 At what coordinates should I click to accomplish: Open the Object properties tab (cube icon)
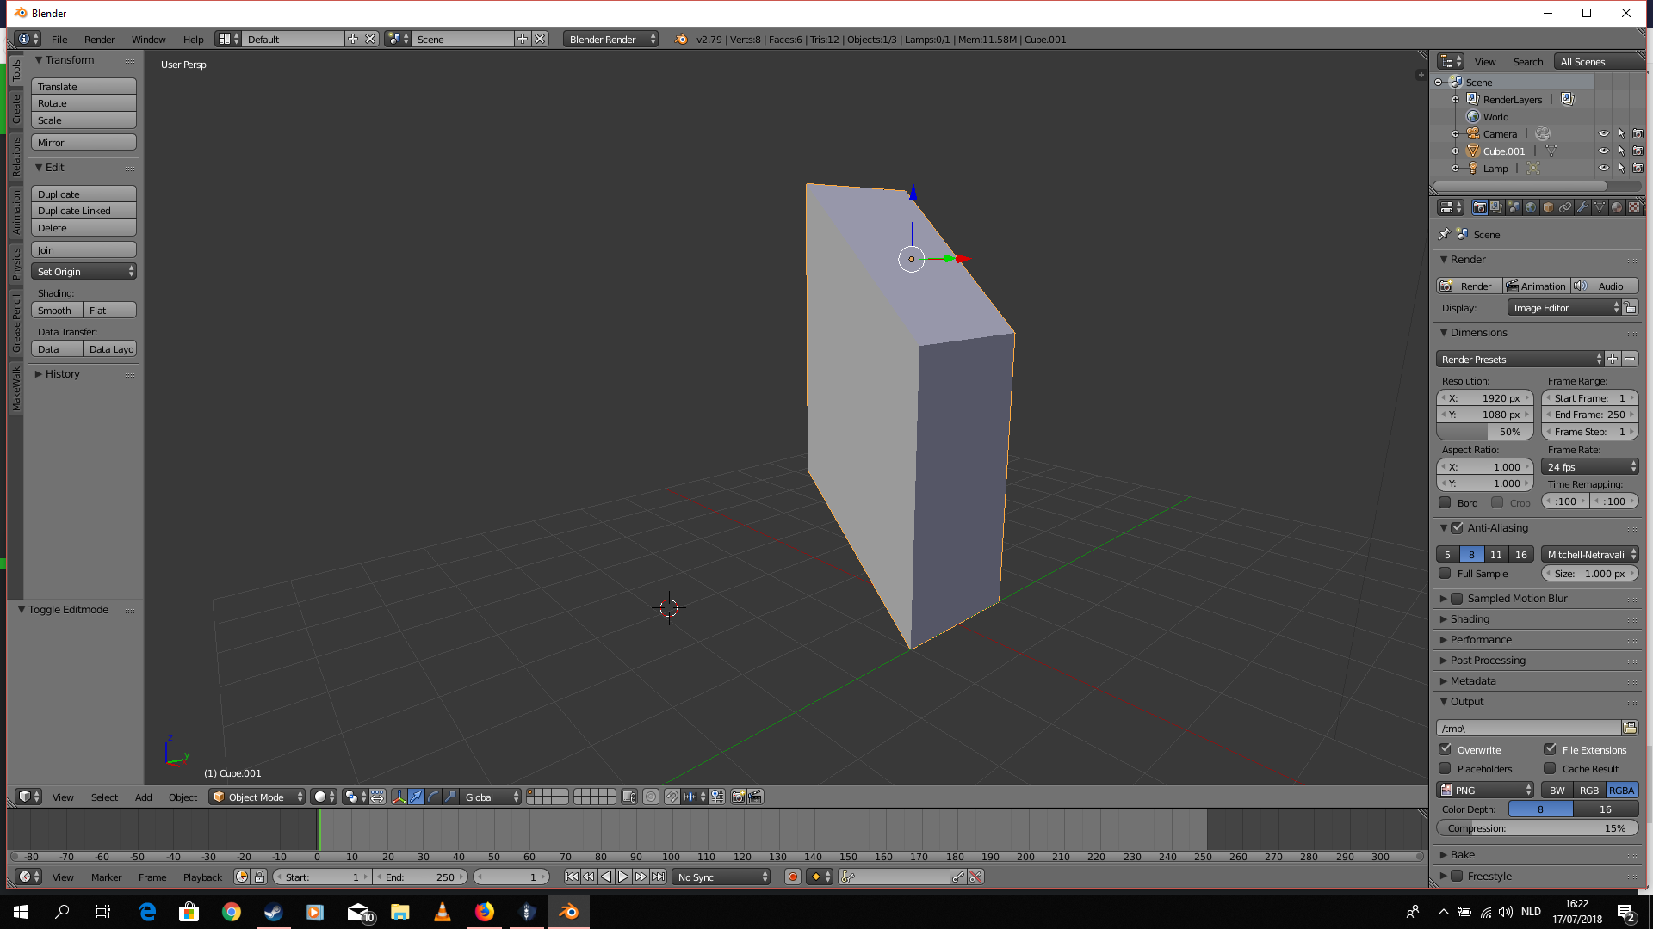click(1548, 207)
